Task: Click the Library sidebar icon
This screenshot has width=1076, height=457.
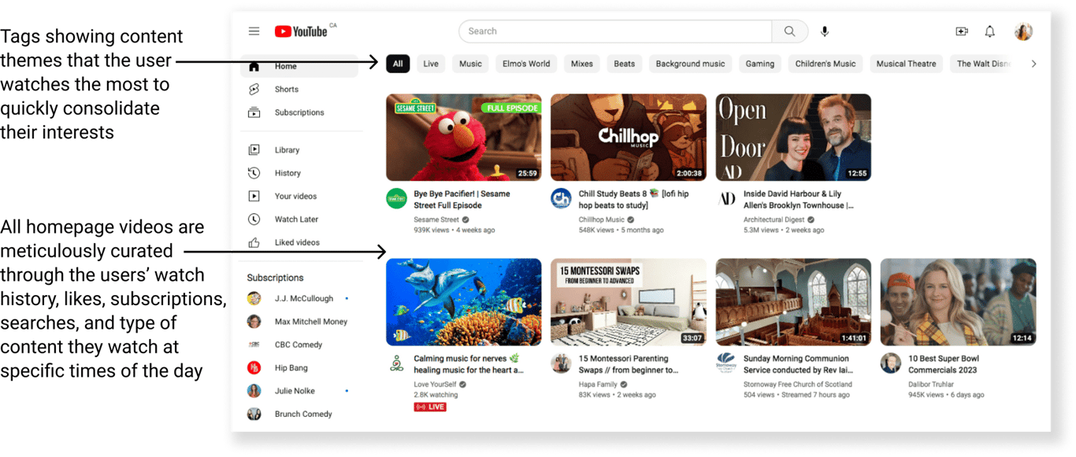Action: (254, 149)
